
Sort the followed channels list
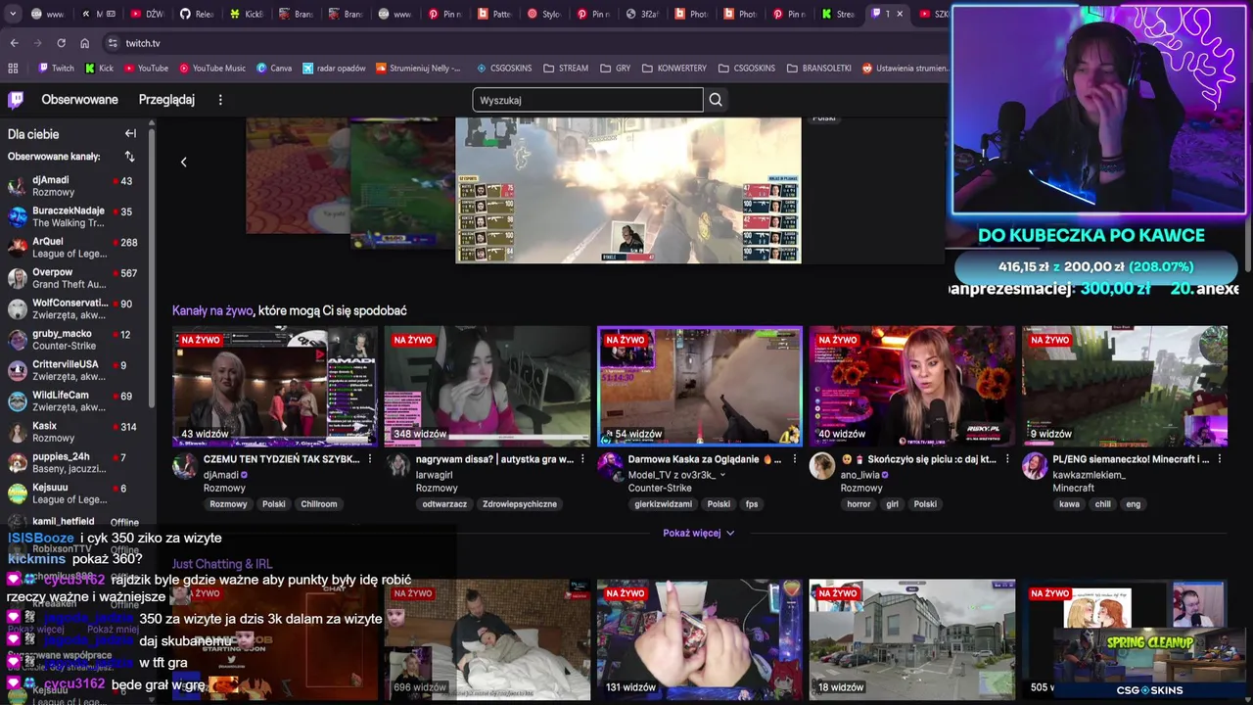click(x=129, y=157)
